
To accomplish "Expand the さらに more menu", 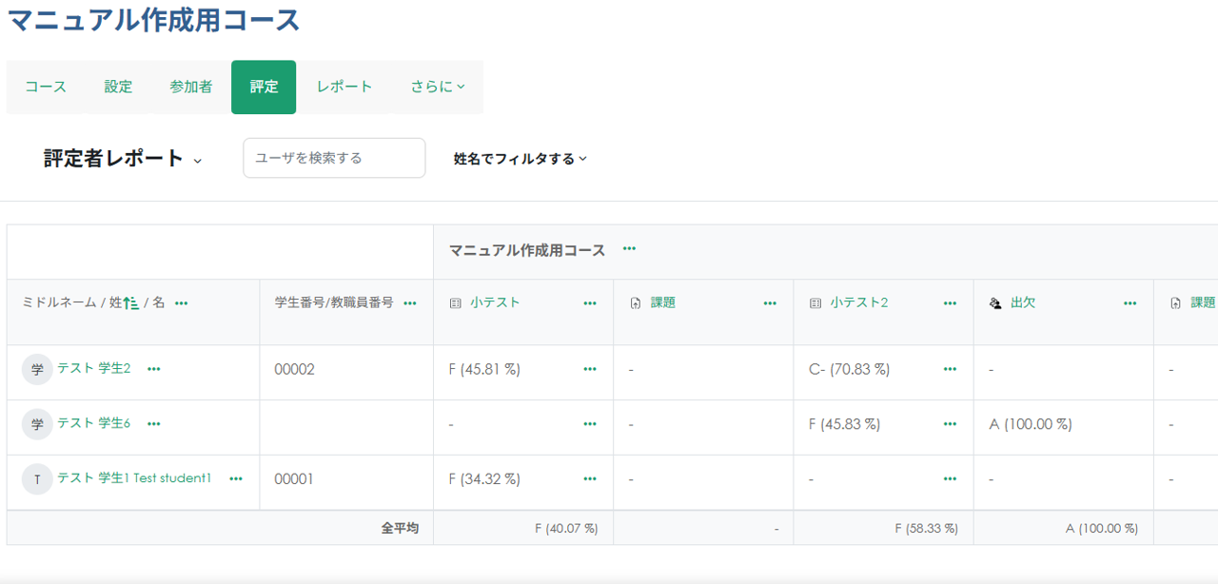I will [x=438, y=87].
